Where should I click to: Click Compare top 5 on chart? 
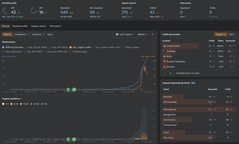(x=187, y=73)
